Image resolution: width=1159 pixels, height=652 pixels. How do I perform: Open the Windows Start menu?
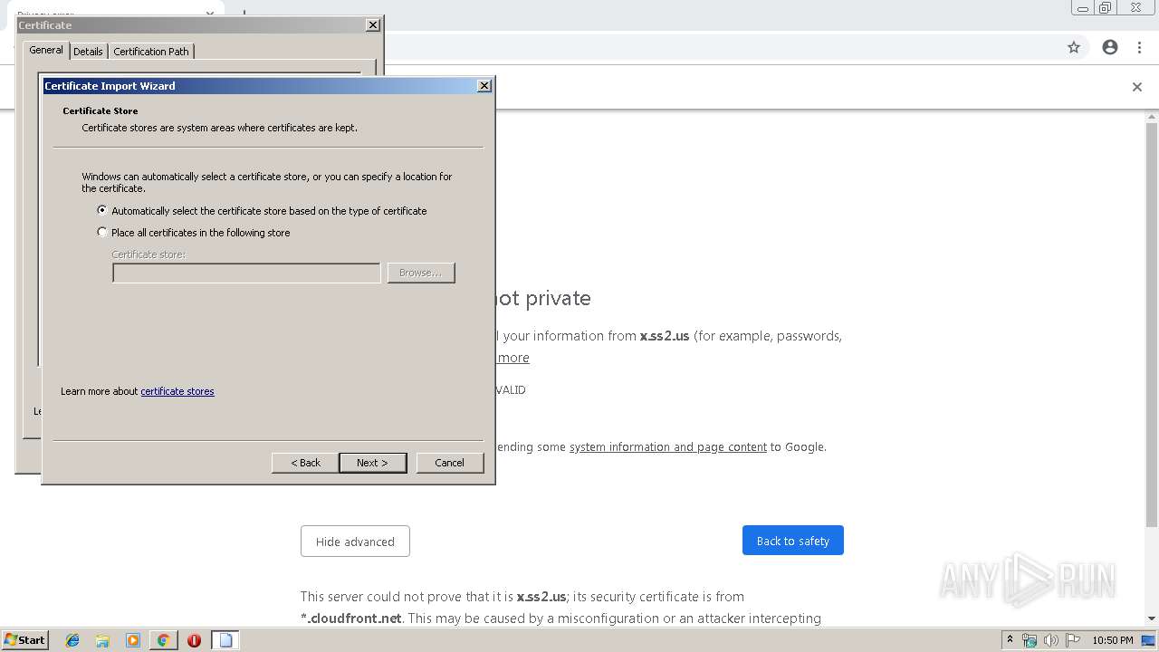pos(25,640)
